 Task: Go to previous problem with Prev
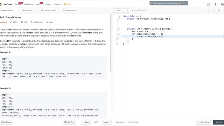pyautogui.click(x=86, y=122)
